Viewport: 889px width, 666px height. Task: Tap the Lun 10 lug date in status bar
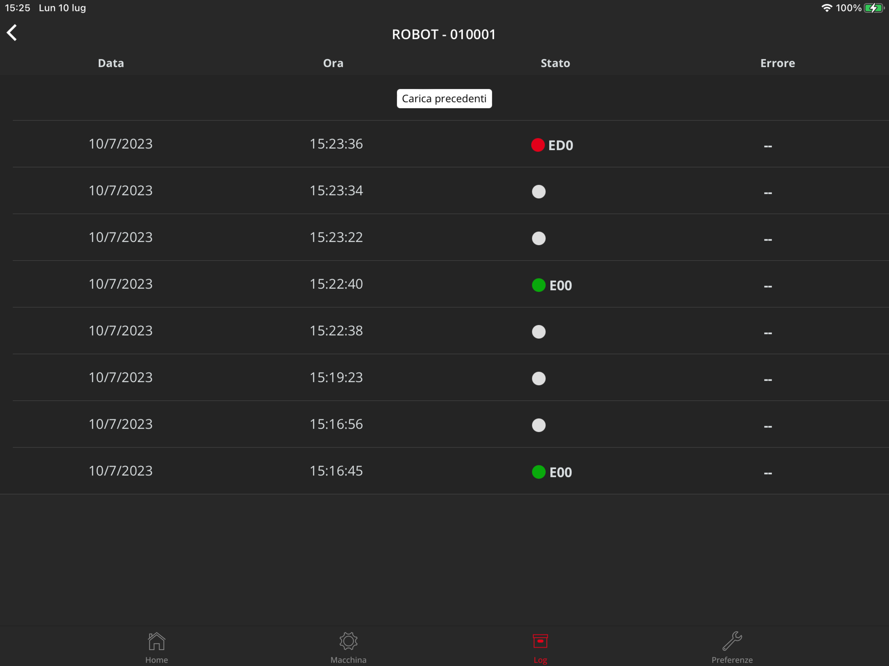62,8
